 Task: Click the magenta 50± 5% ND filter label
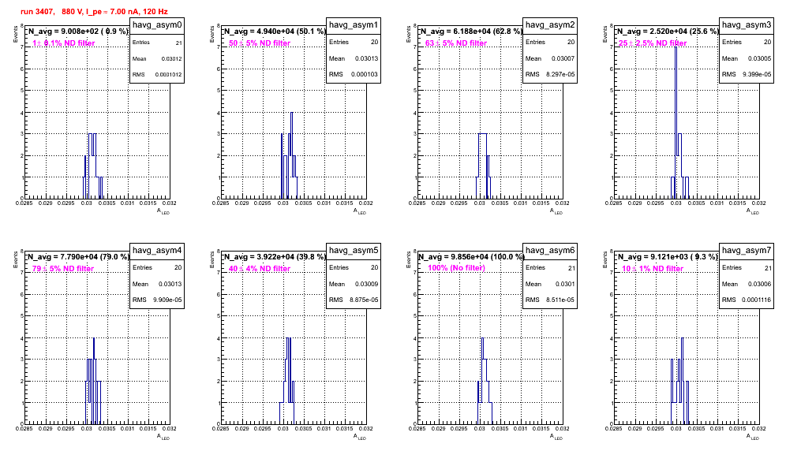(260, 43)
